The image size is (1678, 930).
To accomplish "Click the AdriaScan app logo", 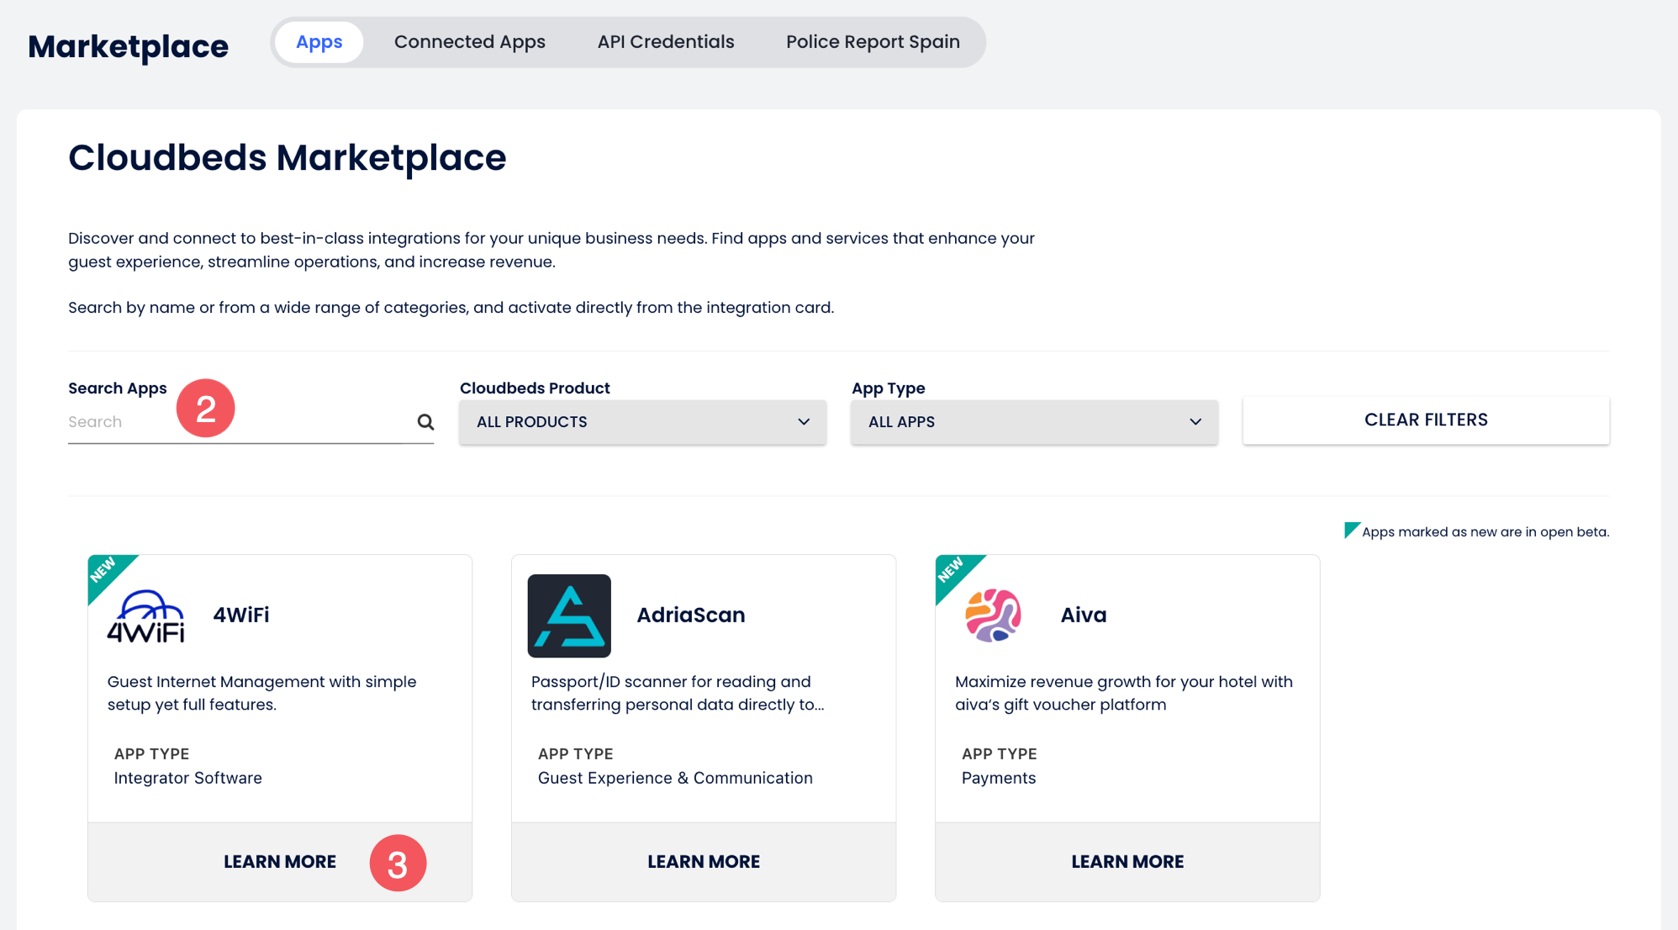I will point(569,616).
